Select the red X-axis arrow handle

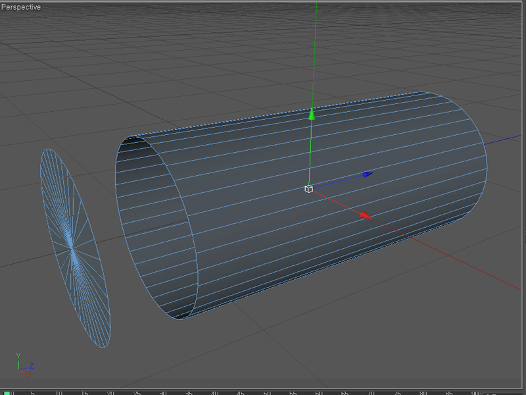click(x=366, y=216)
